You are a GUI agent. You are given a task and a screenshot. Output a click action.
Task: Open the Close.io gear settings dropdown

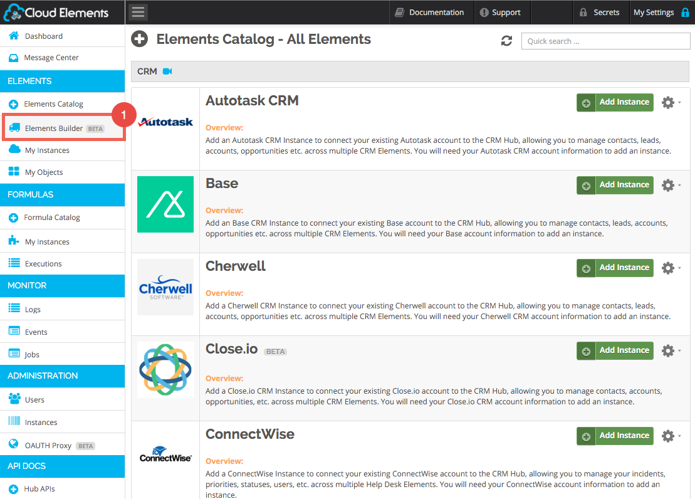pyautogui.click(x=670, y=351)
